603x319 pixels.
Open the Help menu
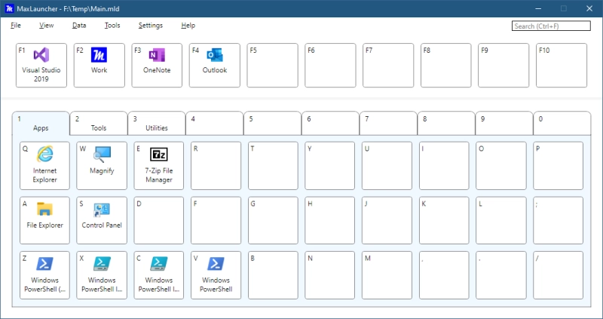(188, 26)
